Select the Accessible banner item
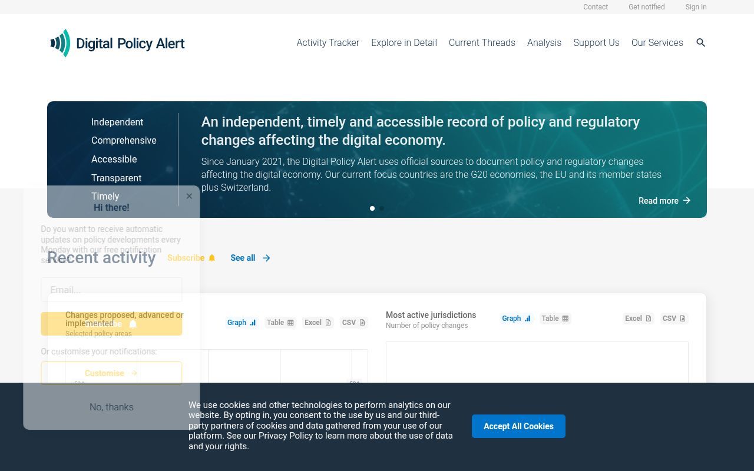The height and width of the screenshot is (471, 754). tap(114, 159)
